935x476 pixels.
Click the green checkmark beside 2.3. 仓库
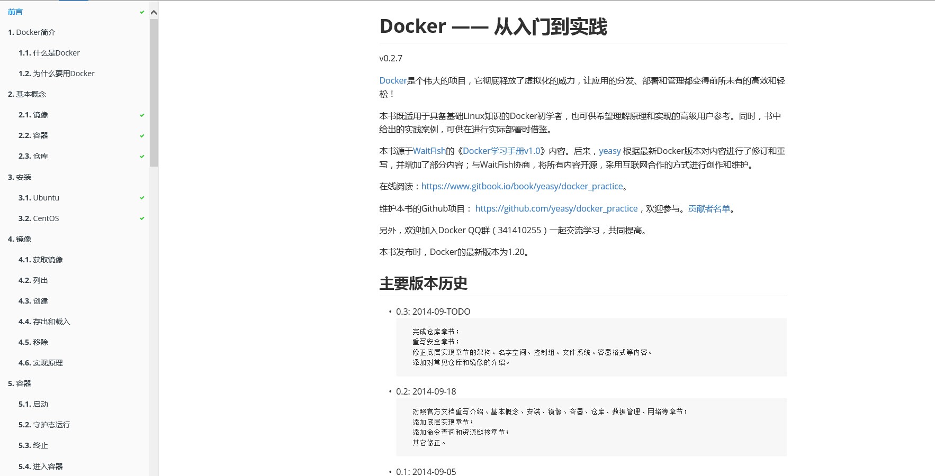(142, 156)
